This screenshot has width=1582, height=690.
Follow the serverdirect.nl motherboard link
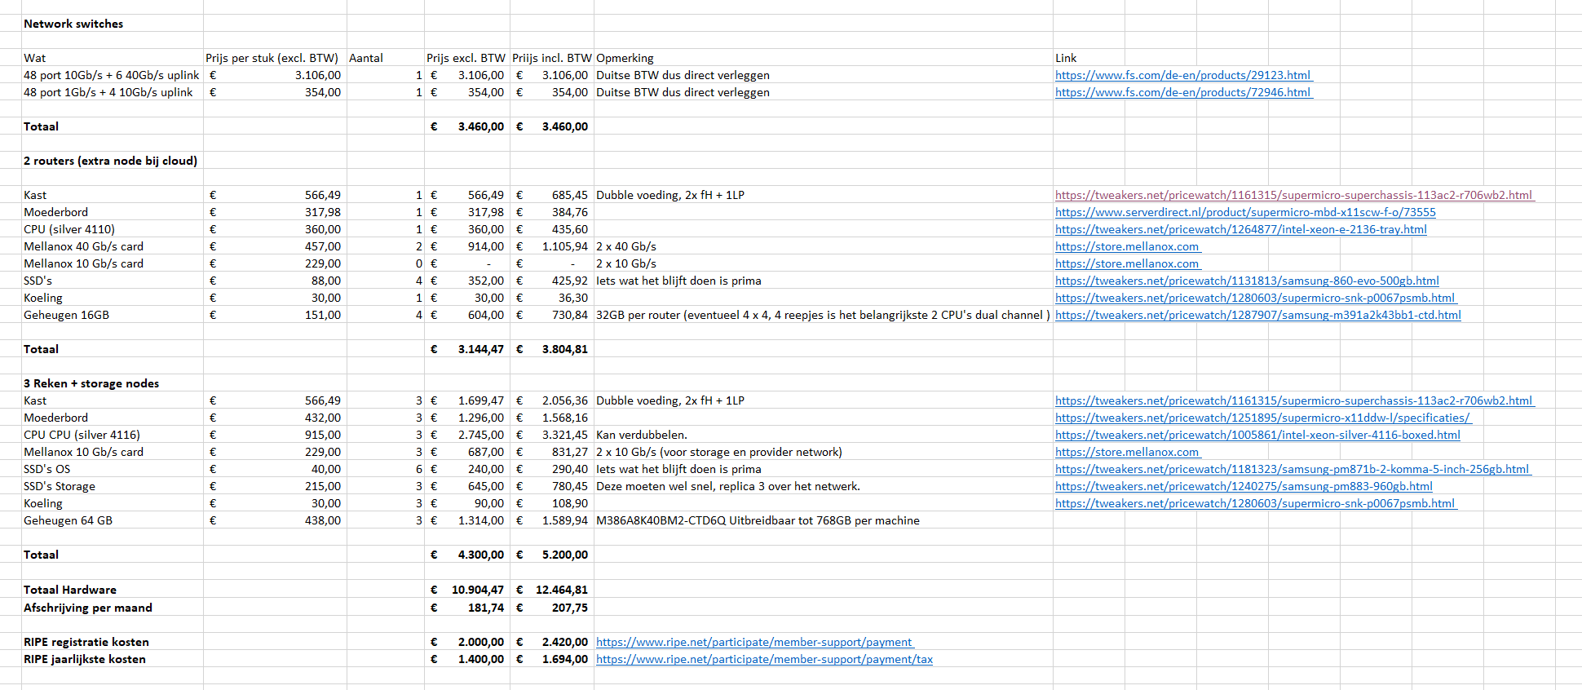[x=1244, y=212]
